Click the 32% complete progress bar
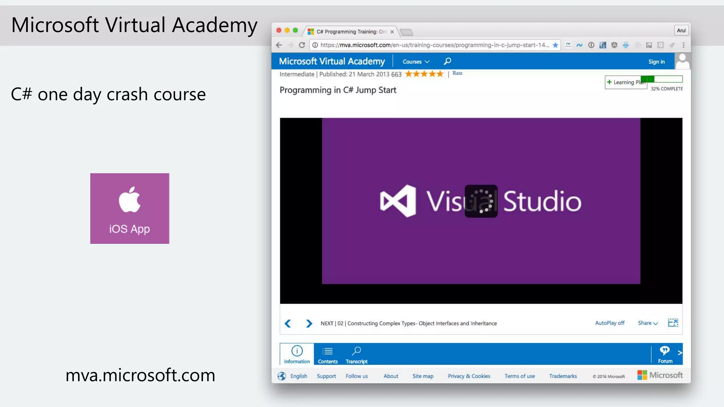 tap(661, 79)
